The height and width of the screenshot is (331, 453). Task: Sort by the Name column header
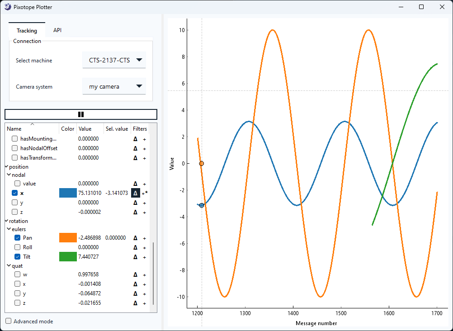32,129
